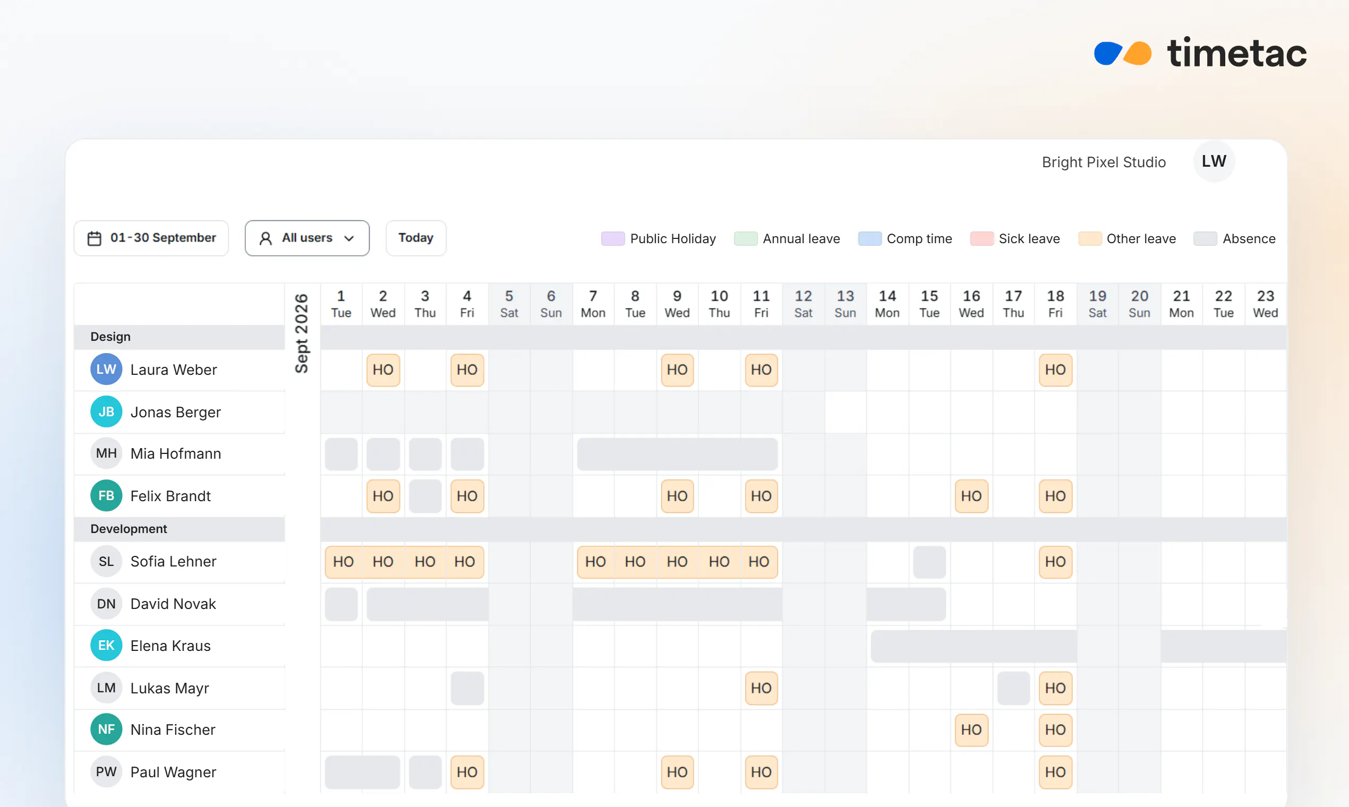Select the 18 Fri column header
Viewport: 1349px width, 807px height.
coord(1055,304)
